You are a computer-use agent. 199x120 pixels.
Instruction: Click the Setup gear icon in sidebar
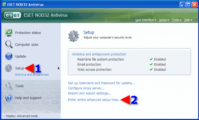click(9, 68)
